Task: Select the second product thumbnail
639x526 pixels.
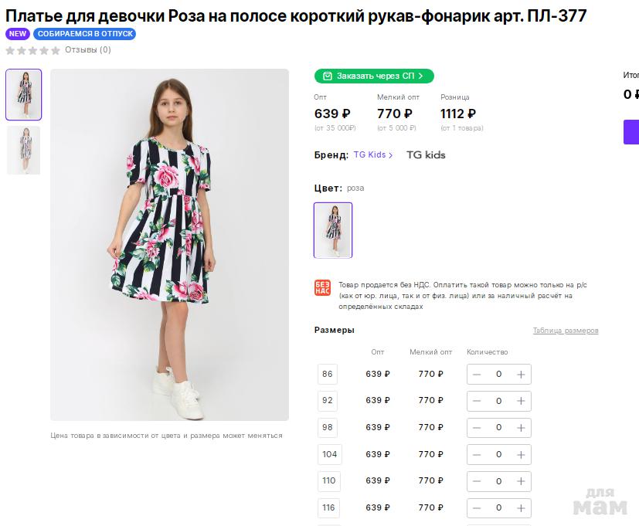Action: click(23, 151)
